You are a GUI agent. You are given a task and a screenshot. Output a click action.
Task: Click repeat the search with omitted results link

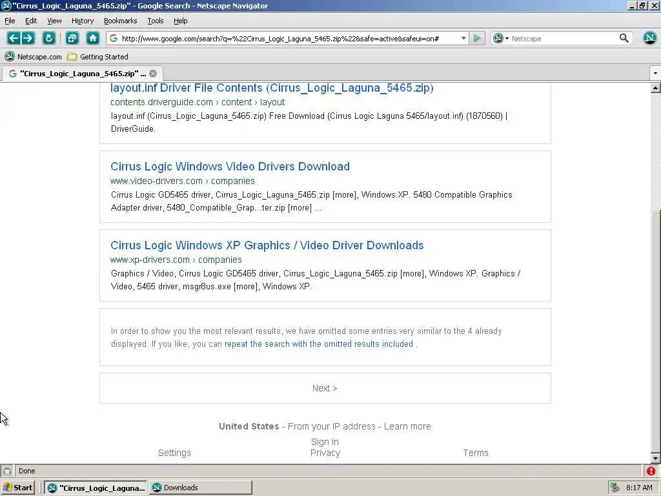point(319,344)
